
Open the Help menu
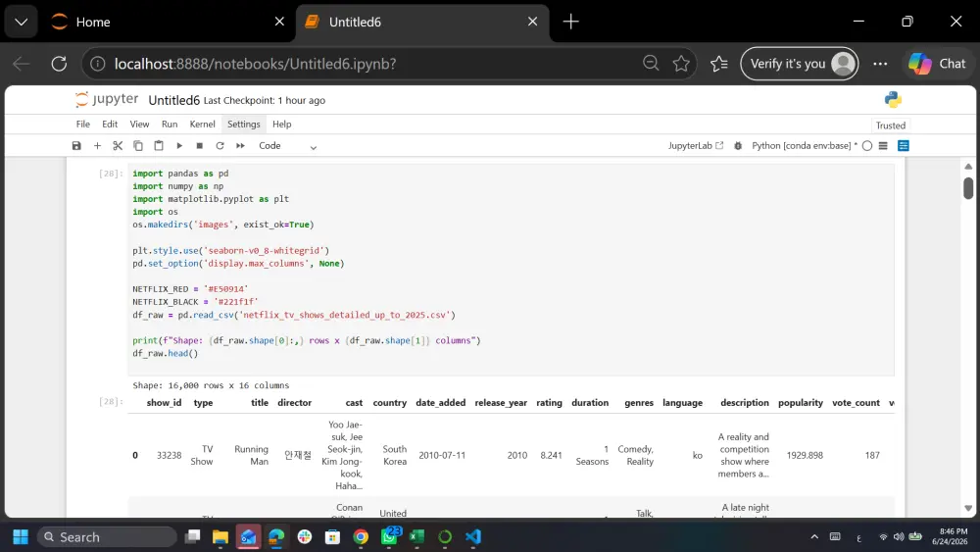pos(282,125)
